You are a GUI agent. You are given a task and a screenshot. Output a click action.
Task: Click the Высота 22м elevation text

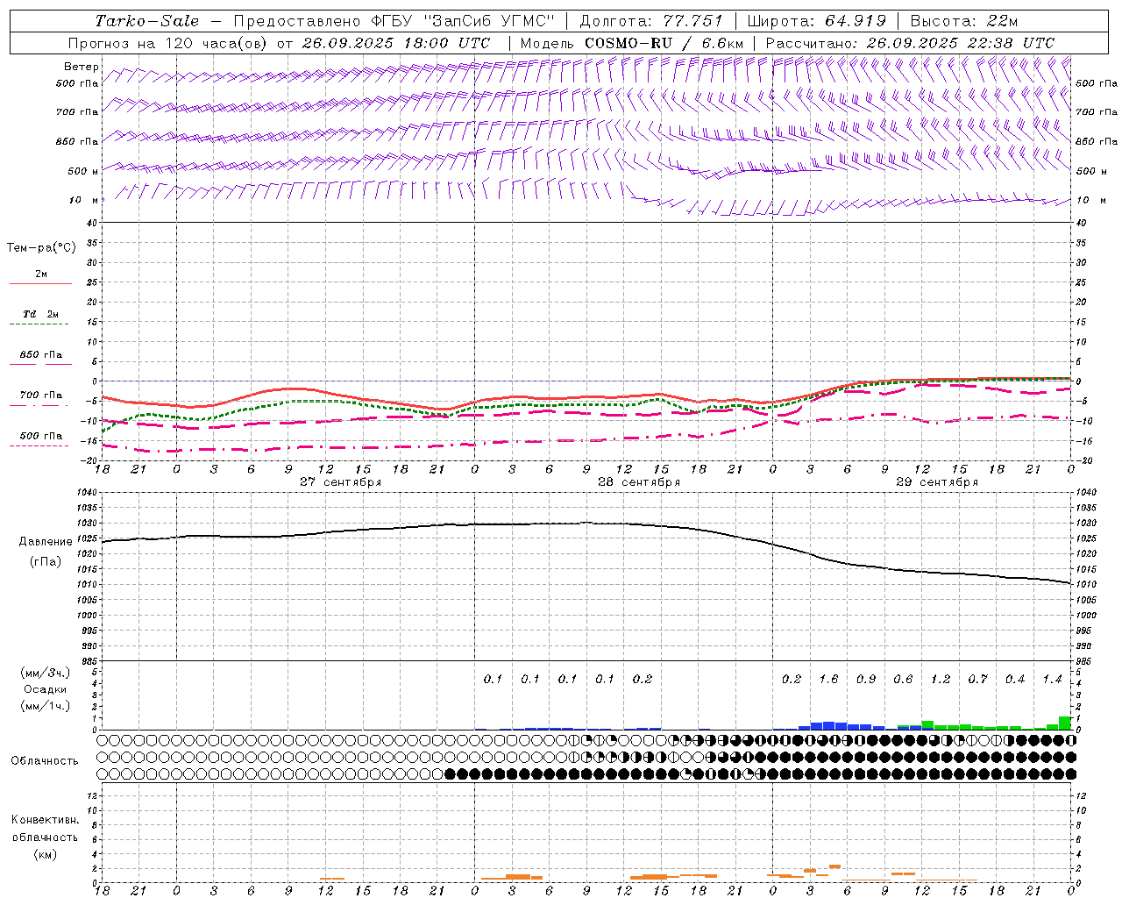click(964, 21)
